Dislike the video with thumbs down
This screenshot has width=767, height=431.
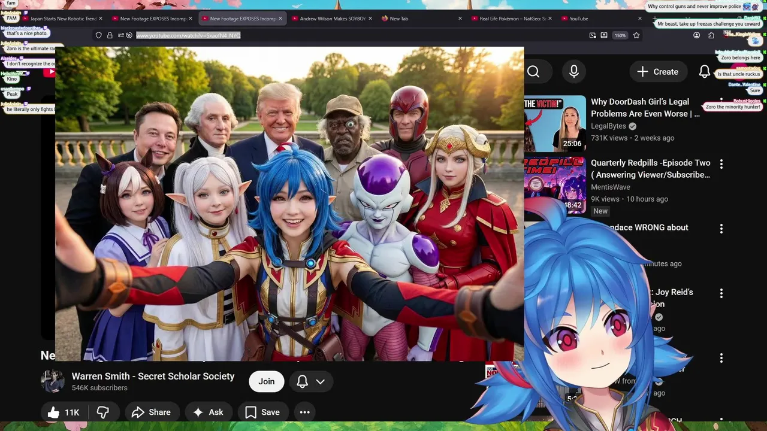(x=103, y=412)
